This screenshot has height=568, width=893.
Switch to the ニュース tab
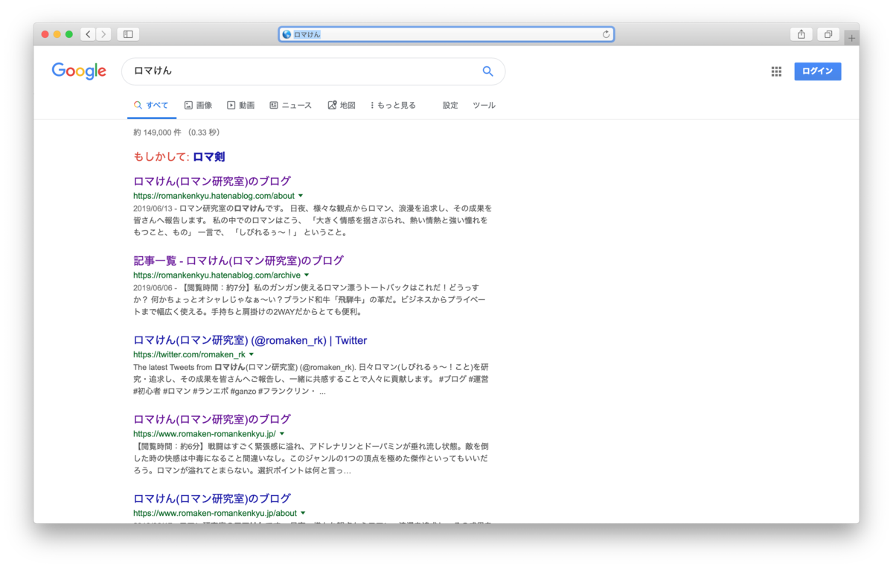290,106
